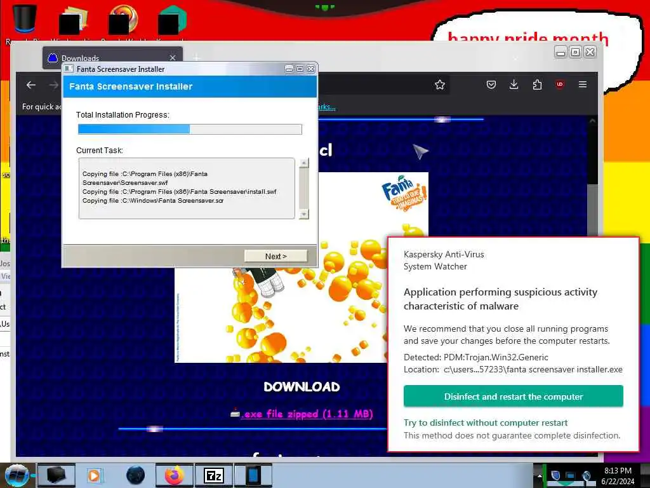650x488 pixels.
Task: Open the Firefox taskbar icon
Action: [175, 475]
